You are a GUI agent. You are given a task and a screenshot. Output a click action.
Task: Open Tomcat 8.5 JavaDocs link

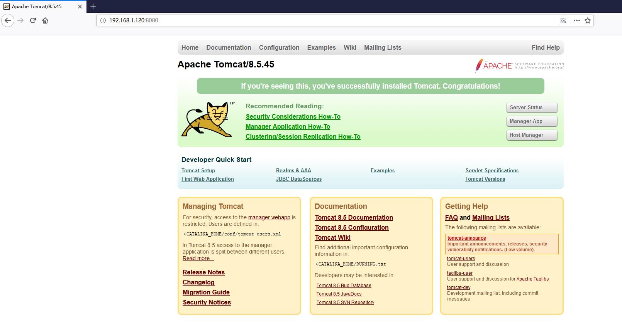(x=339, y=294)
